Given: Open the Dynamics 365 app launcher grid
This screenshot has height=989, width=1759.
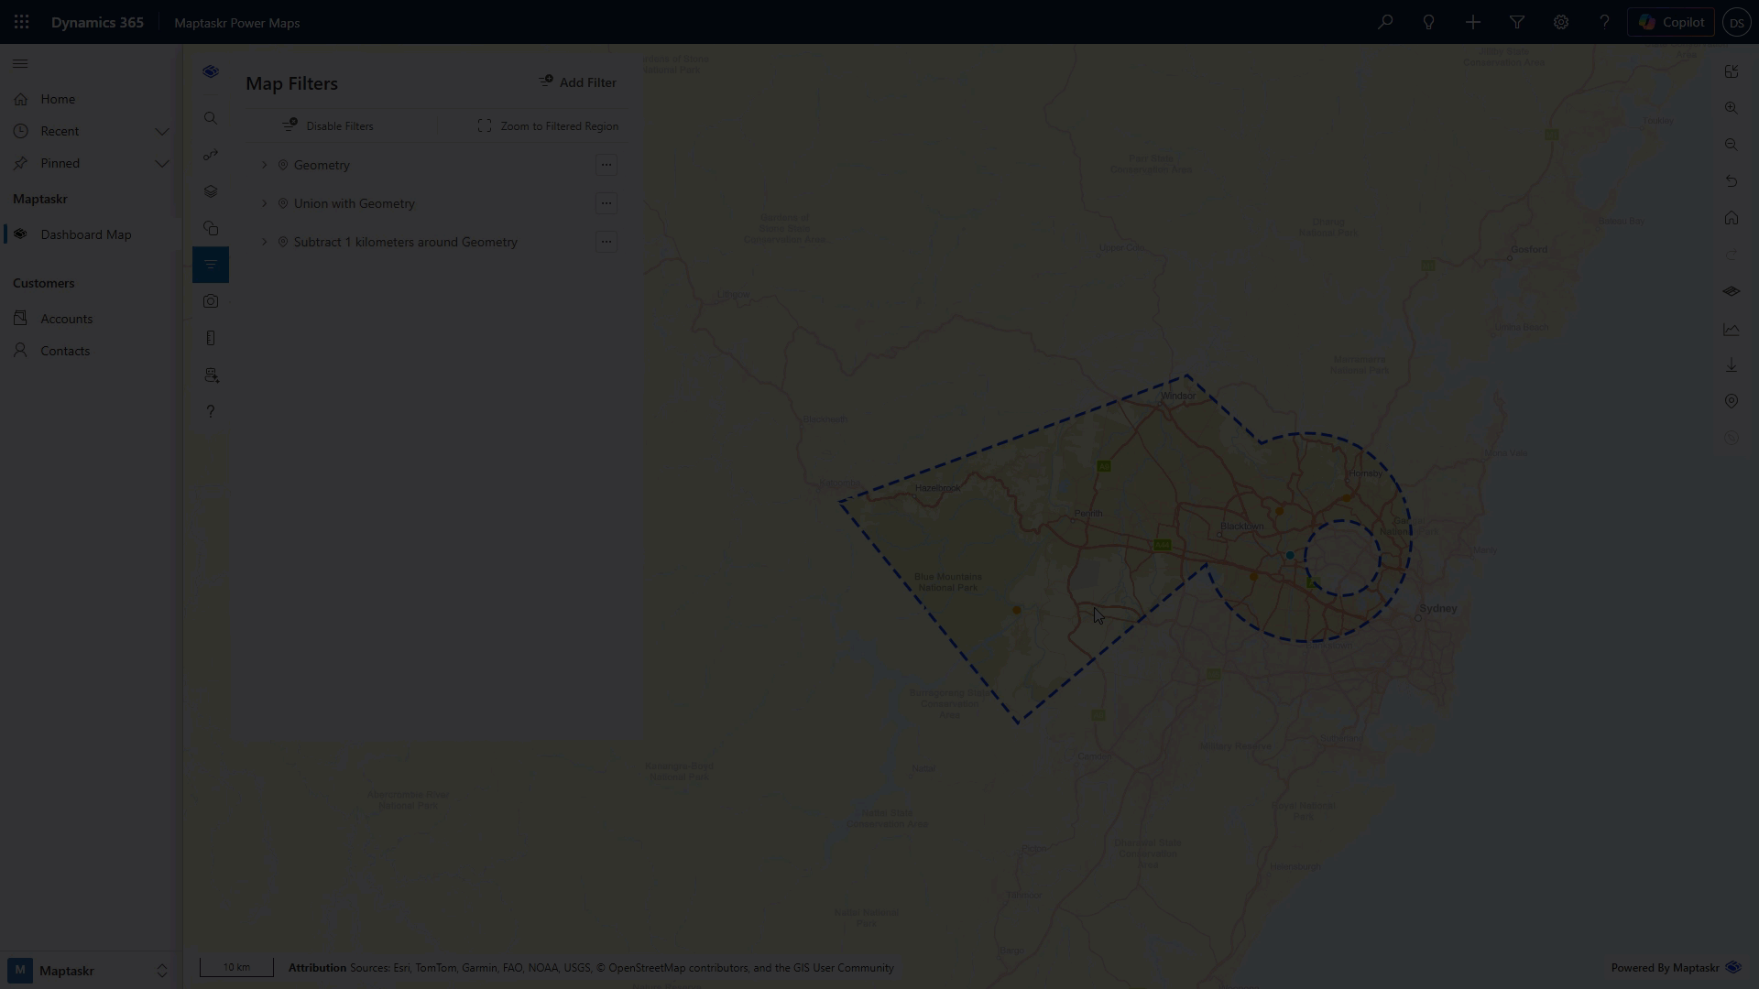Looking at the screenshot, I should (21, 22).
